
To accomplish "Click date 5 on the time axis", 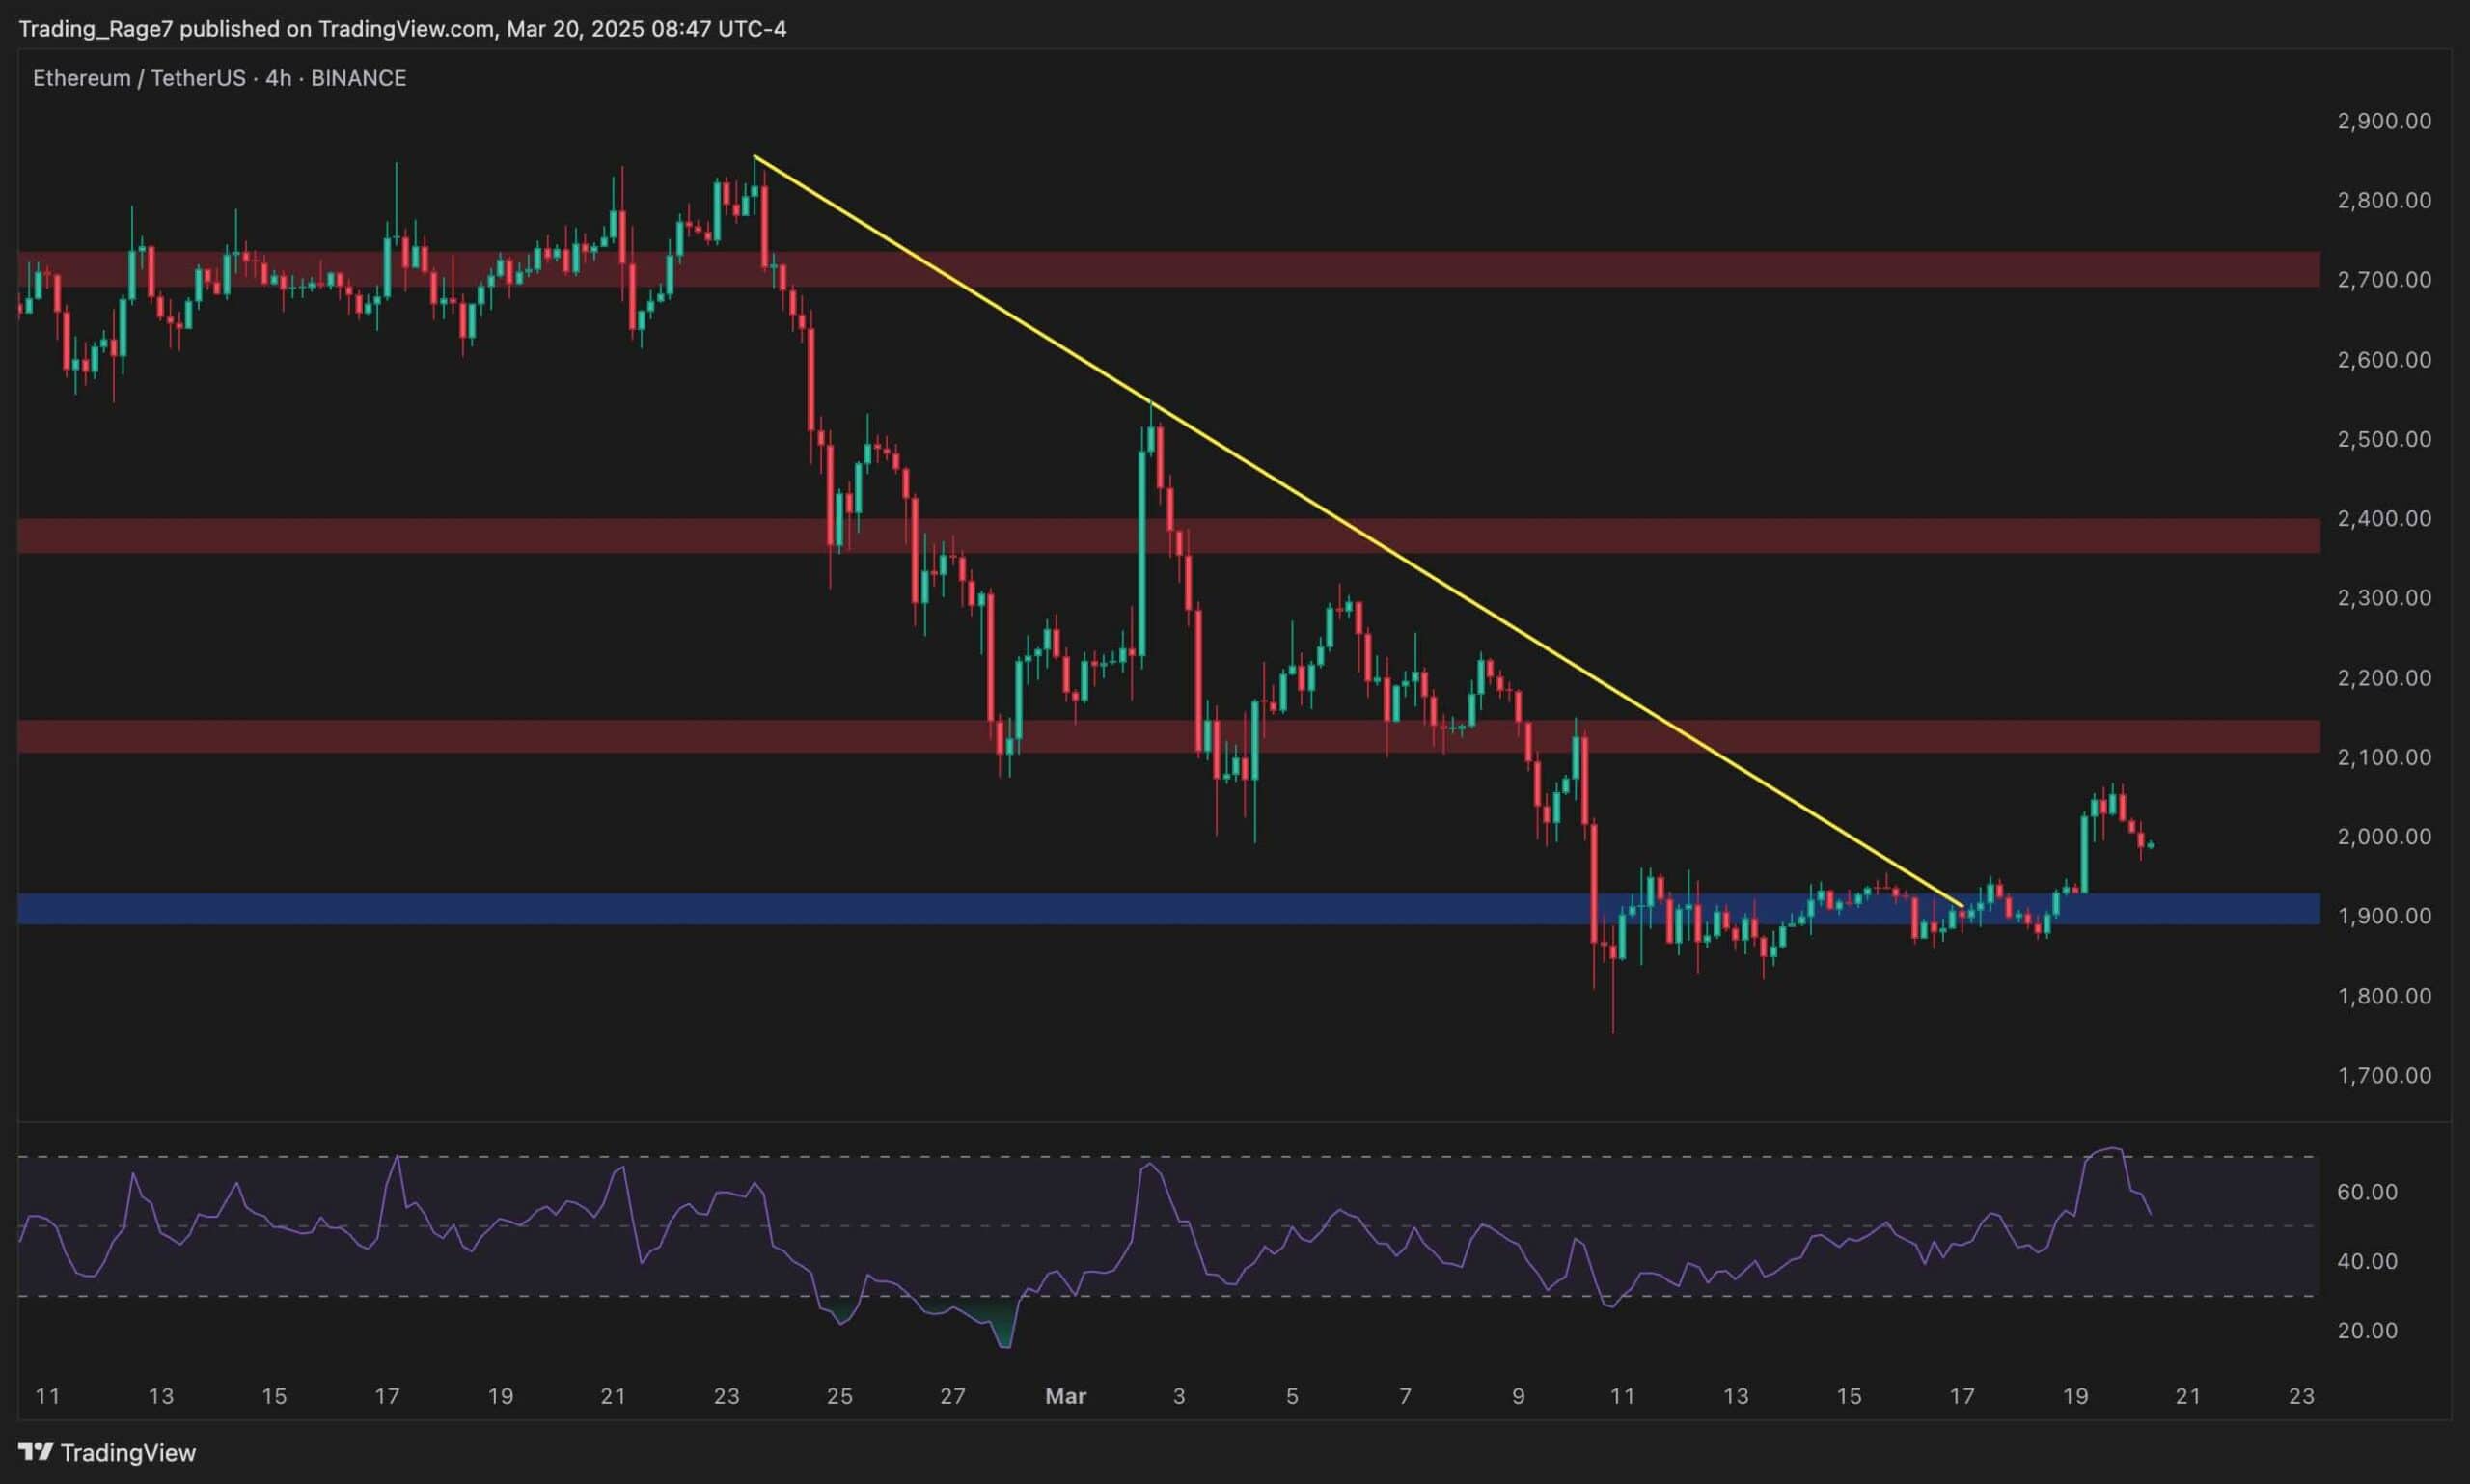I will click(x=1292, y=1396).
